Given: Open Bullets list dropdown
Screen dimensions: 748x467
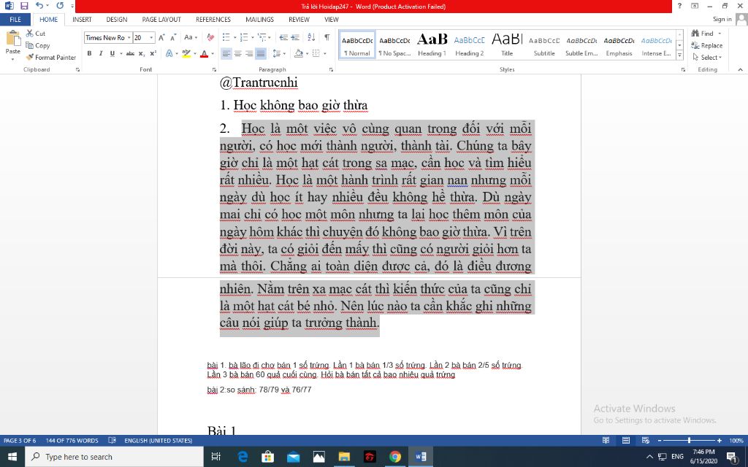Looking at the screenshot, I should pyautogui.click(x=234, y=38).
